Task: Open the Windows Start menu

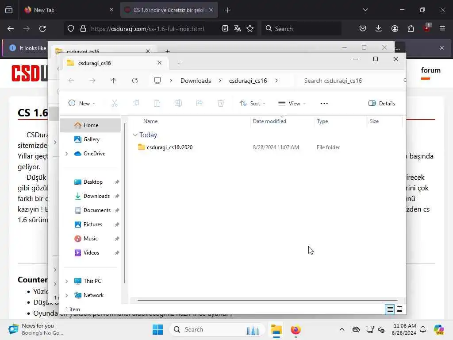Action: click(x=158, y=329)
